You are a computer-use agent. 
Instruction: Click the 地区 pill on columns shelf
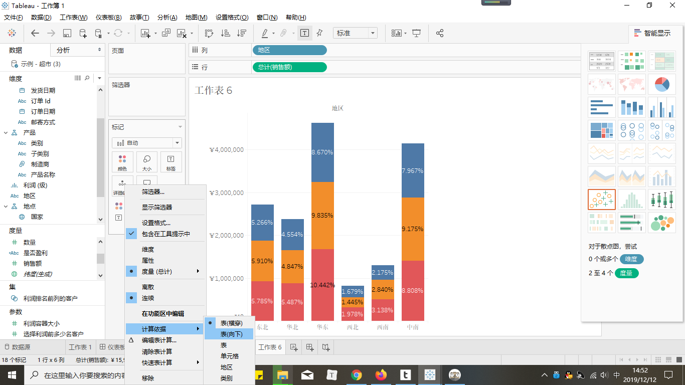click(x=289, y=50)
